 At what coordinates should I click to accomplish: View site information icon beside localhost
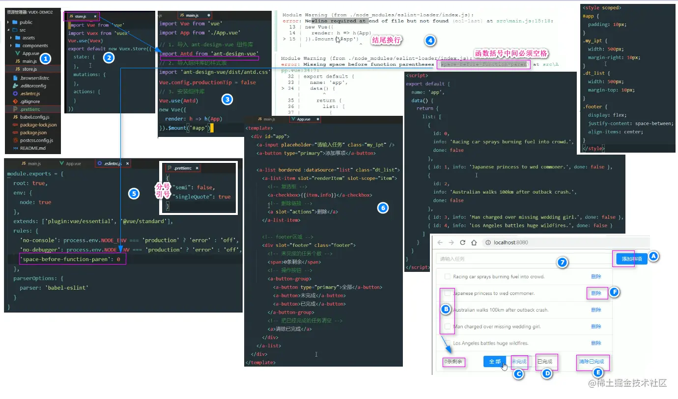(487, 242)
